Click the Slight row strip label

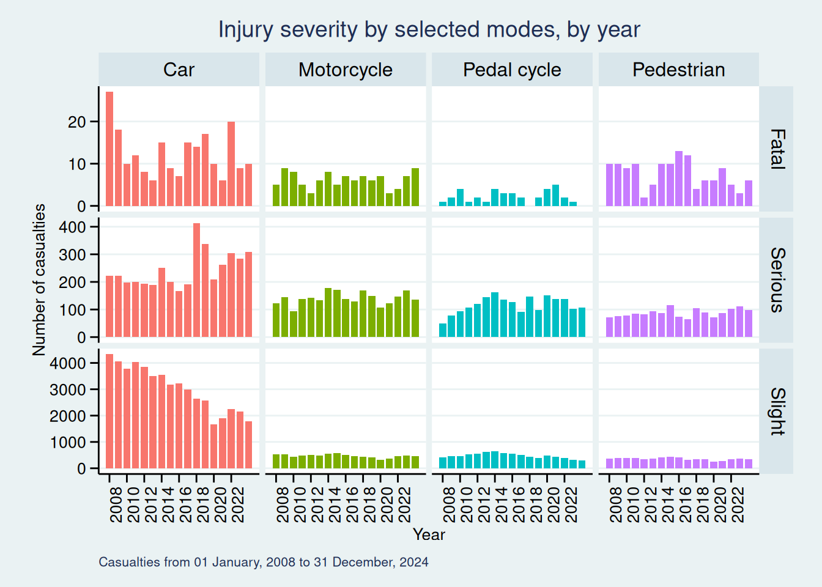click(776, 411)
